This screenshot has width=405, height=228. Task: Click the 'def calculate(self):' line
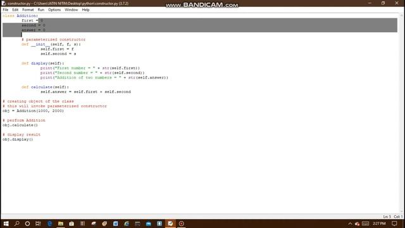[x=45, y=87]
